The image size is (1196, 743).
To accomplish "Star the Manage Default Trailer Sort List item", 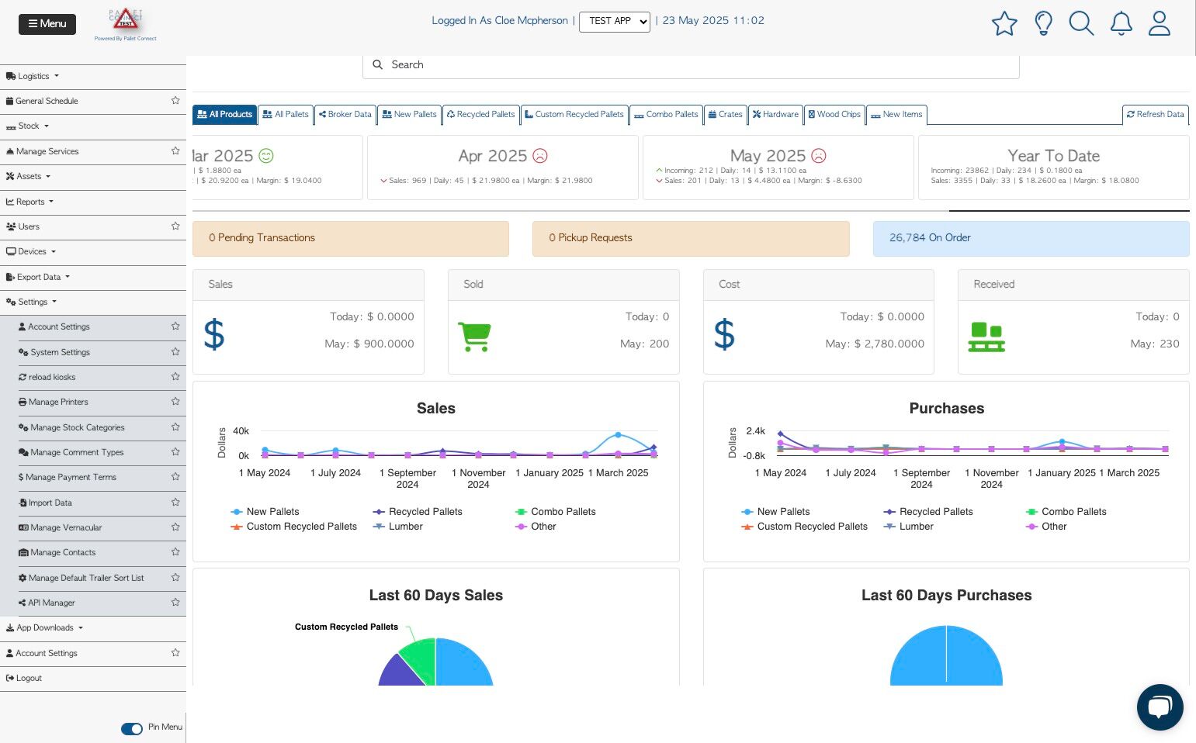I will click(x=175, y=578).
